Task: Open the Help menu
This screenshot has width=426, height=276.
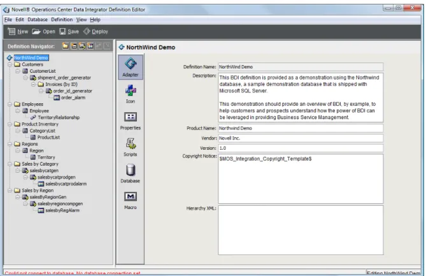Action: (95, 20)
